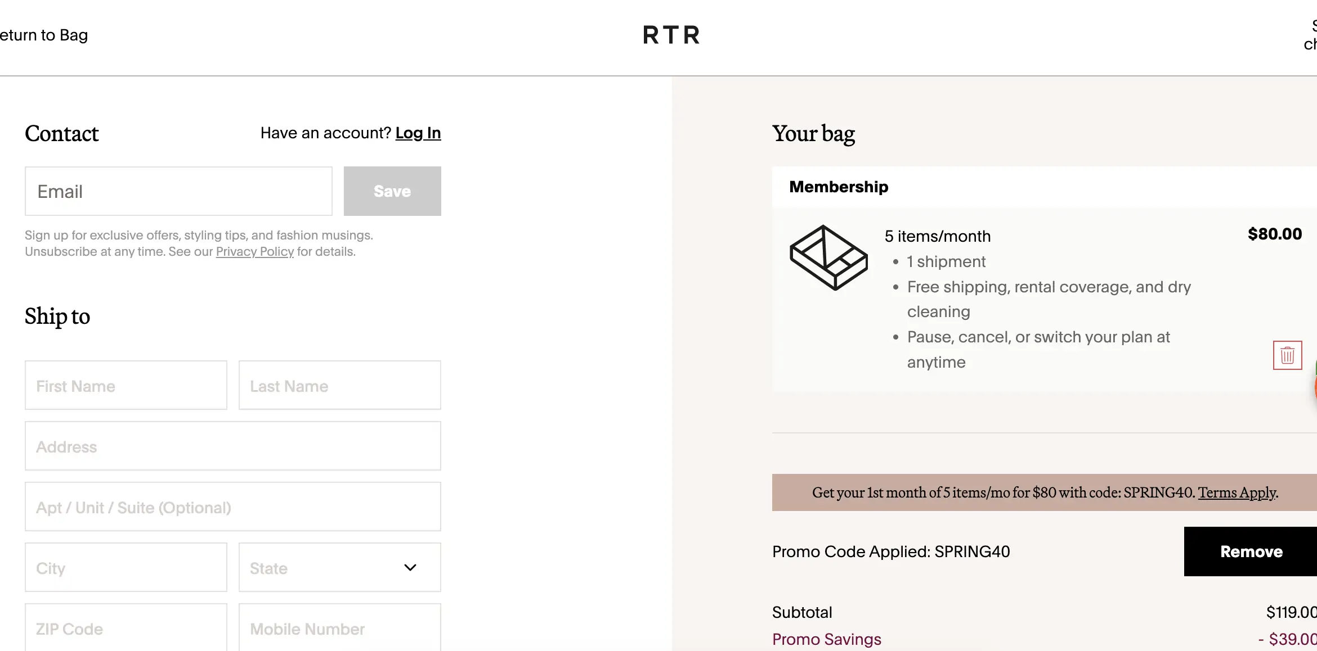Remove the SPRING40 promo code

click(1251, 551)
